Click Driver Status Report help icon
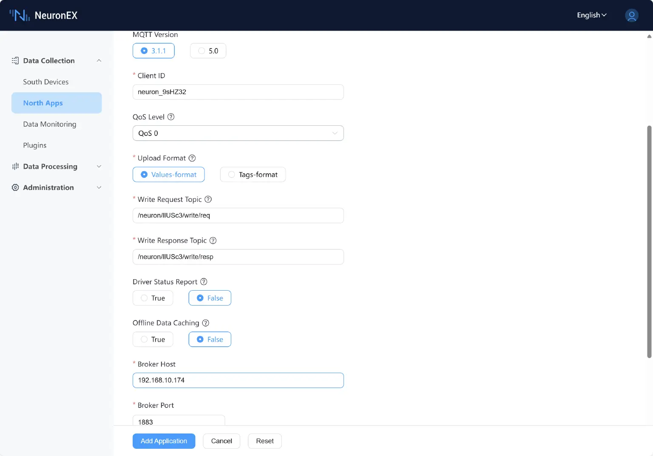Screen dimensions: 653x456 click(204, 282)
